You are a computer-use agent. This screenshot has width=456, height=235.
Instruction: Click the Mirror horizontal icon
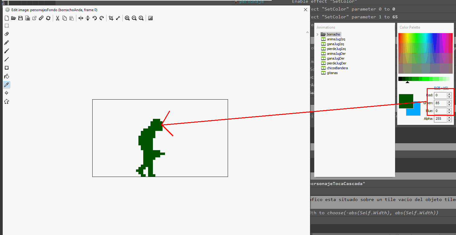click(81, 18)
